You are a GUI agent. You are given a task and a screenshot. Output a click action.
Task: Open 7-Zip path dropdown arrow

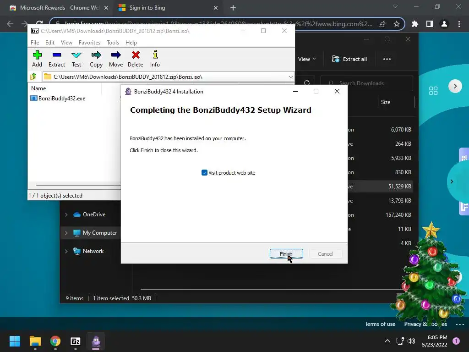point(290,77)
